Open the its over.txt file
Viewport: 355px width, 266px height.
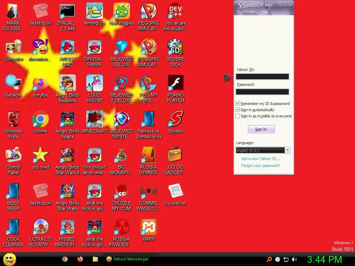[176, 195]
